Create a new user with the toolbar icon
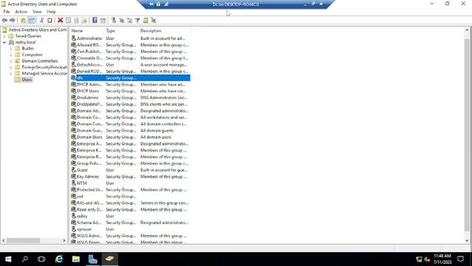This screenshot has height=266, width=472. (114, 20)
